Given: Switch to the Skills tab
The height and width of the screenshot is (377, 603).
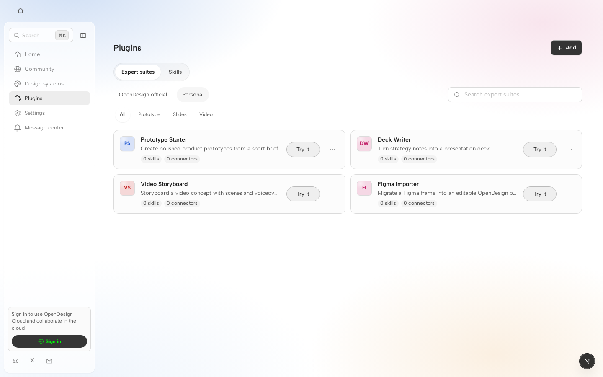Looking at the screenshot, I should [175, 72].
